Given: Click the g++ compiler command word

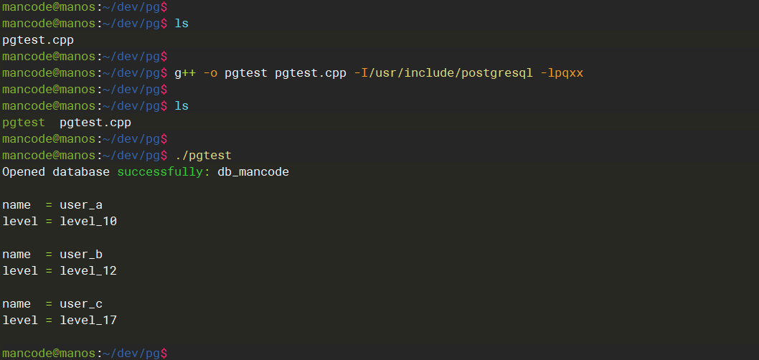Looking at the screenshot, I should click(184, 72).
